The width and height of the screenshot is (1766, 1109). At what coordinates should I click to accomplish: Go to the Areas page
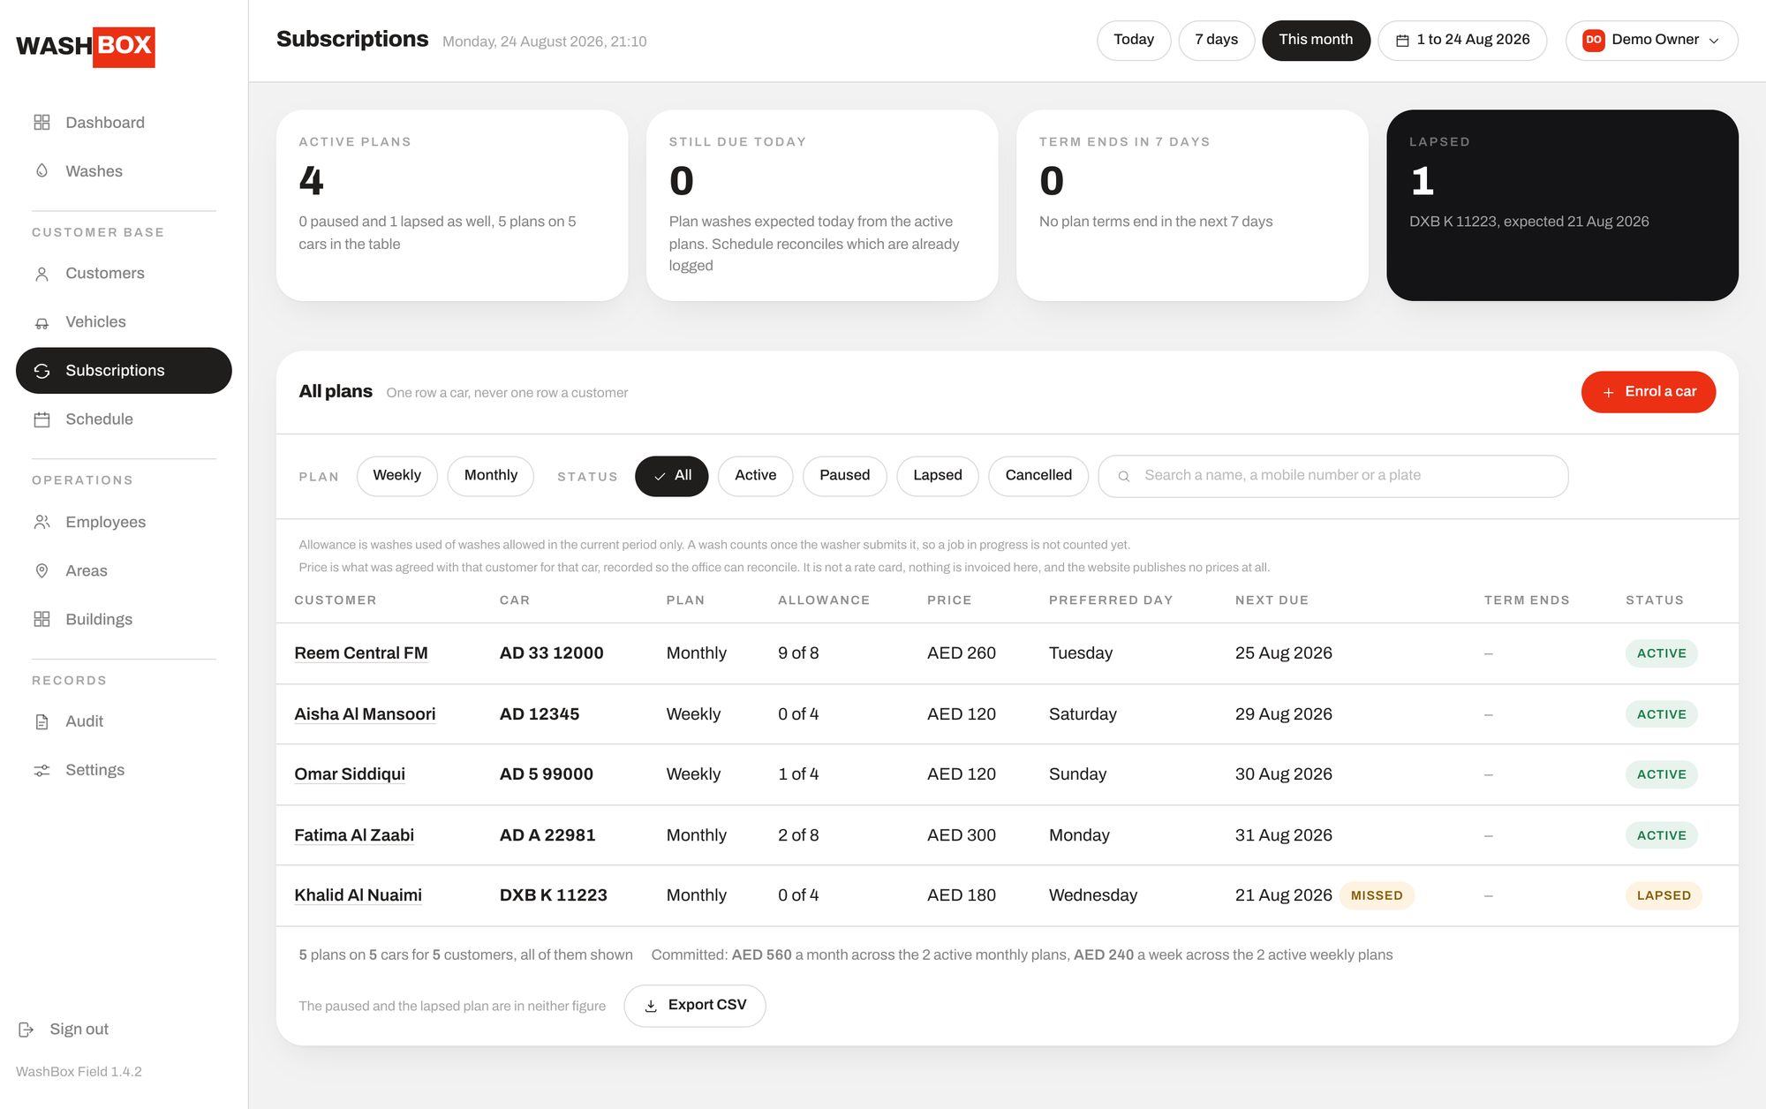124,570
